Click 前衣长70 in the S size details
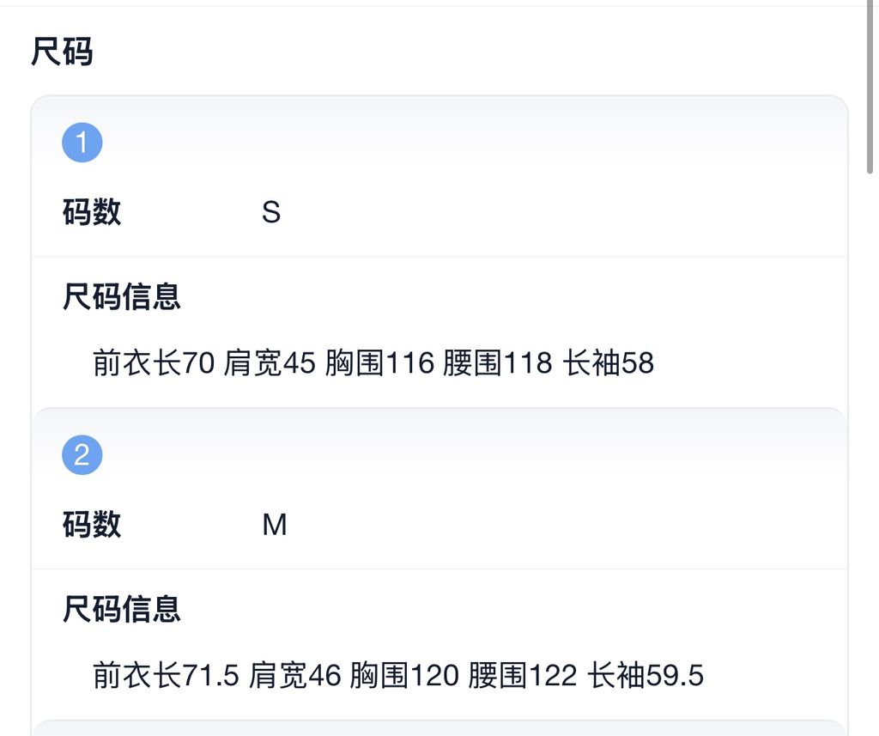 tap(151, 363)
